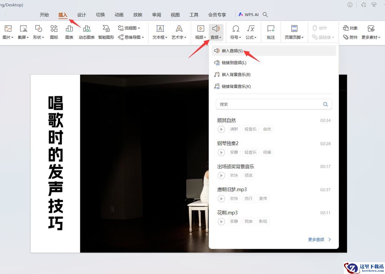385x274 pixels.
Task: Switch to the 开始 tab
Action: [x=44, y=15]
